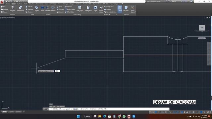Choose the Fillet Edge tool
Viewport: 212px width, 119px height.
(79, 9)
